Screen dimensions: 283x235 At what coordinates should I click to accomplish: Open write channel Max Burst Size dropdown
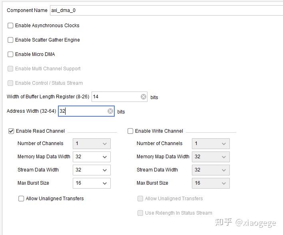tap(211, 183)
